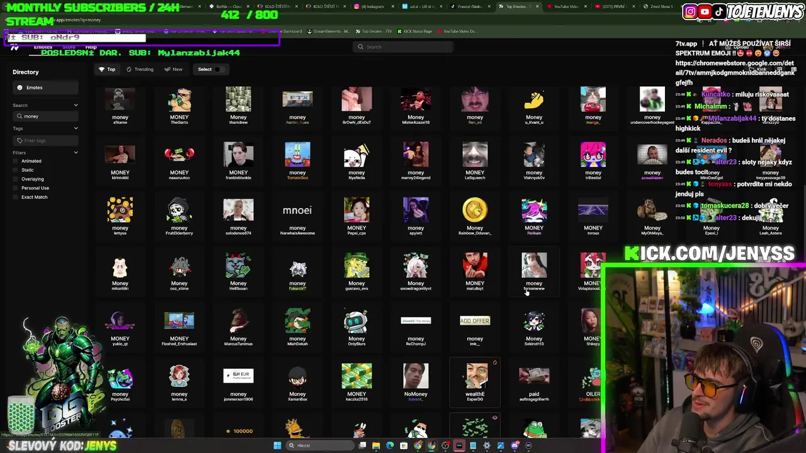806x453 pixels.
Task: Open the NoMoney emote by travant_
Action: (416, 382)
